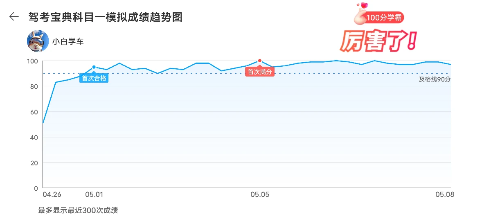The height and width of the screenshot is (221, 491).
Task: Click the 及格线90分 label
Action: pyautogui.click(x=435, y=79)
